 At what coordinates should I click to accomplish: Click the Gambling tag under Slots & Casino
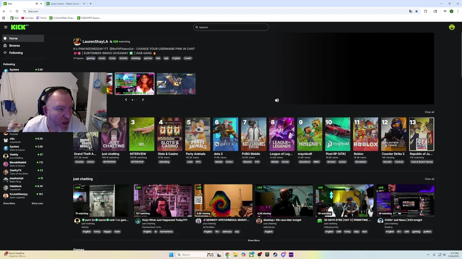[x=164, y=162]
